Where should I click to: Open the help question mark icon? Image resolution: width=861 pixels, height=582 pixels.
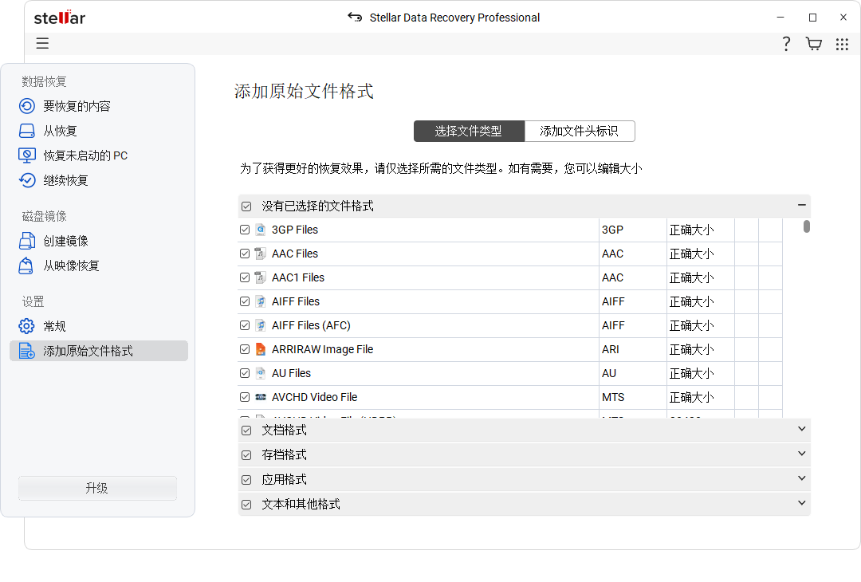[786, 44]
